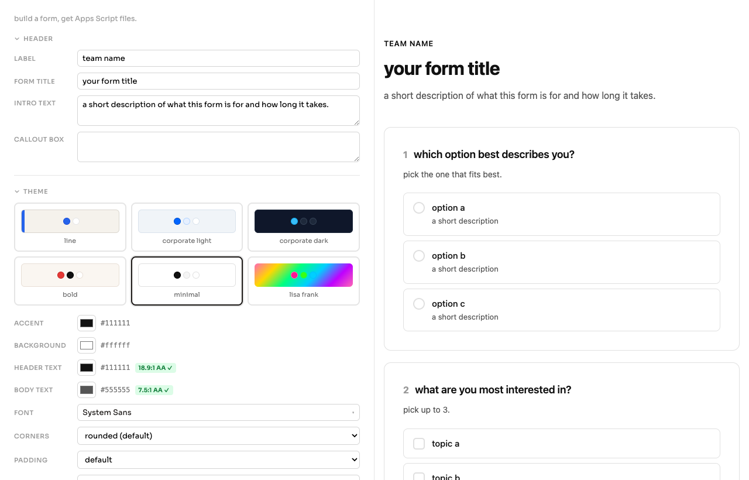Choose the corporate light theme card

187,227
